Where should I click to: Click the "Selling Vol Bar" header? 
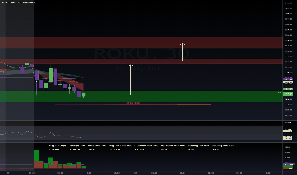coord(223,146)
